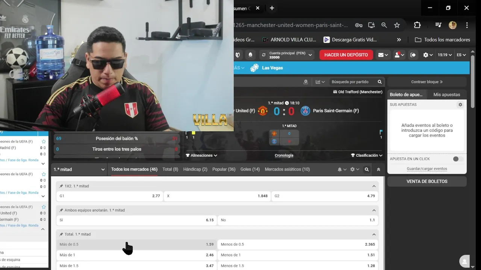Open the user account profile dropdown
The image size is (481, 270).
click(399, 55)
